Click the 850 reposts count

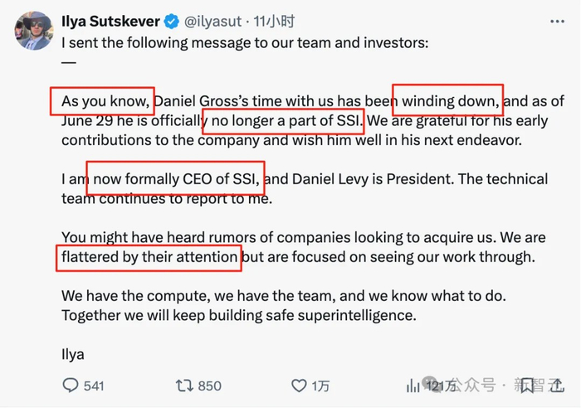(x=210, y=386)
